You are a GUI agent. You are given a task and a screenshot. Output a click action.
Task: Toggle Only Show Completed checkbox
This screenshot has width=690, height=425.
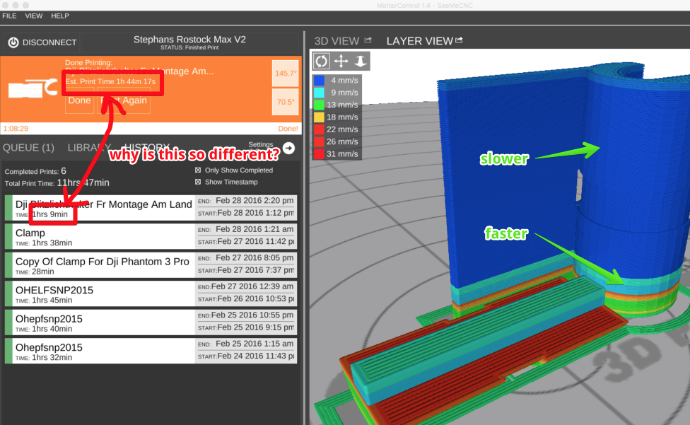click(198, 170)
